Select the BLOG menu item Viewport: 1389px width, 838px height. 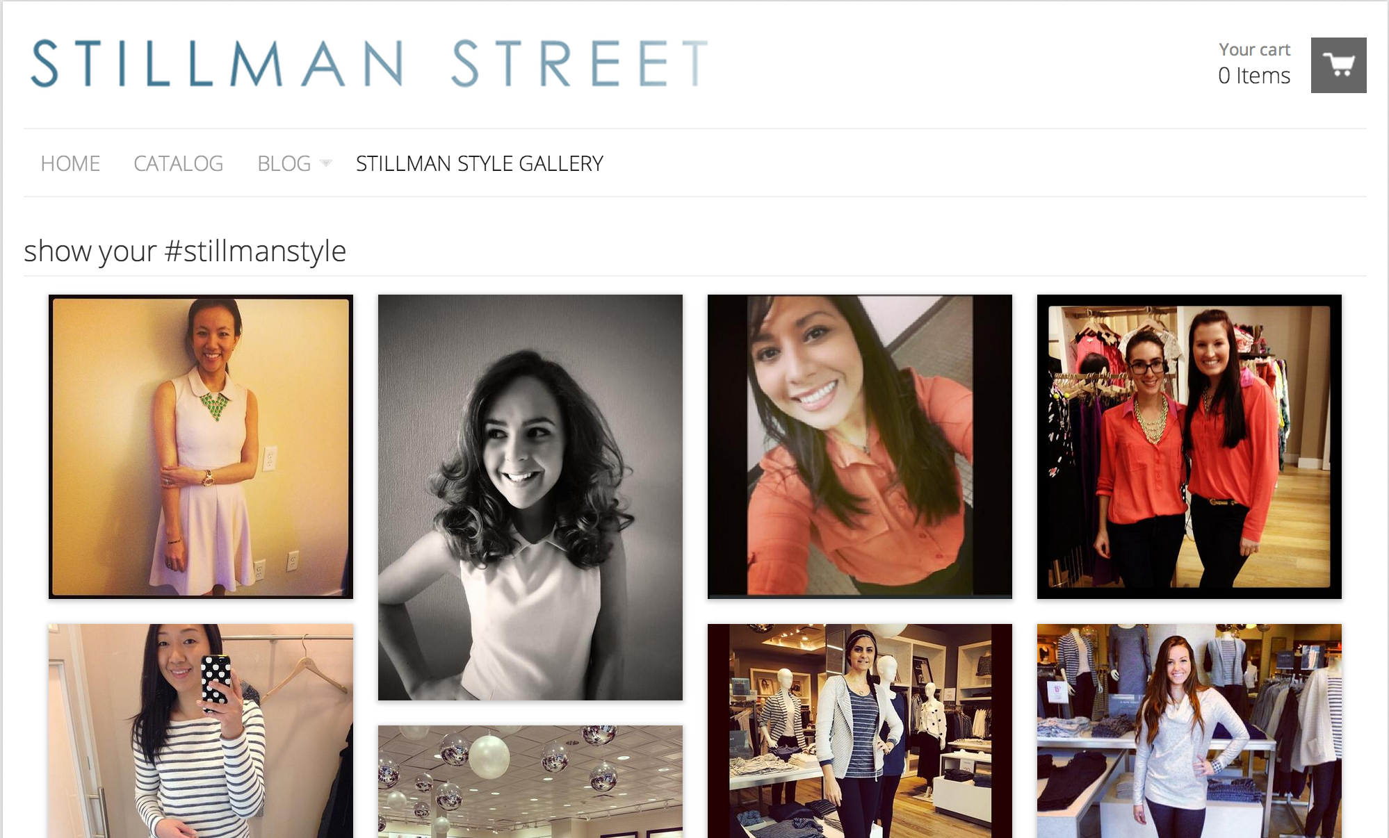(284, 163)
